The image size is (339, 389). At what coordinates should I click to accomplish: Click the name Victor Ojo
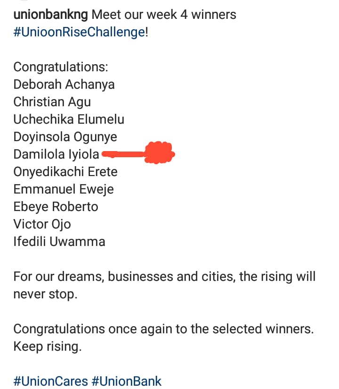(x=42, y=224)
